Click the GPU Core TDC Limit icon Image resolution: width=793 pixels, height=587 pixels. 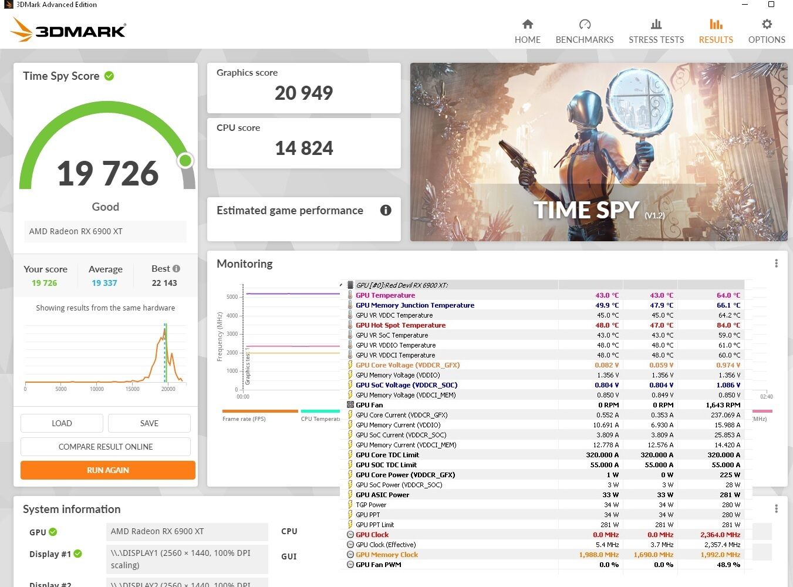pyautogui.click(x=350, y=455)
